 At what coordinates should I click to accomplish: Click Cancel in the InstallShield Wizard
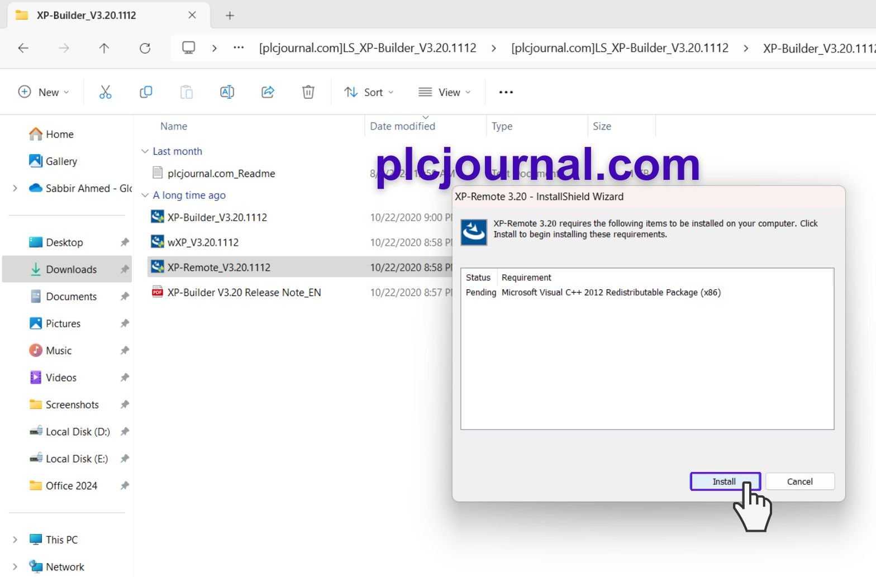(799, 481)
